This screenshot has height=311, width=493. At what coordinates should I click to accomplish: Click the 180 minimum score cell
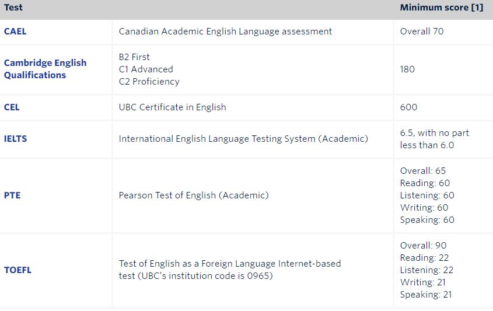pyautogui.click(x=407, y=69)
